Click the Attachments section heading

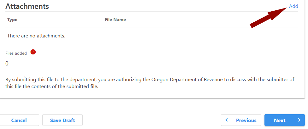[x=27, y=6]
